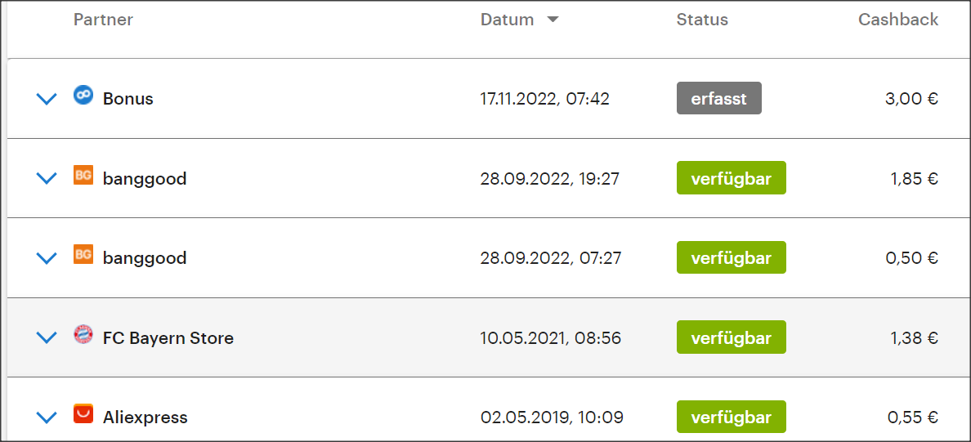Expand the banggood 07:27 entry chevron
Viewport: 971px width, 442px height.
(47, 258)
